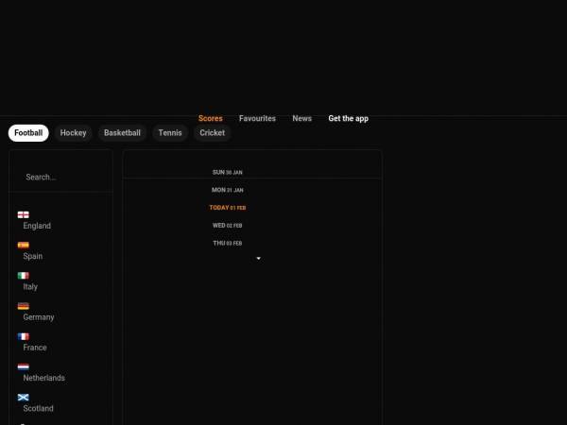Select the Cricket sport filter
The width and height of the screenshot is (567, 425).
pos(213,133)
